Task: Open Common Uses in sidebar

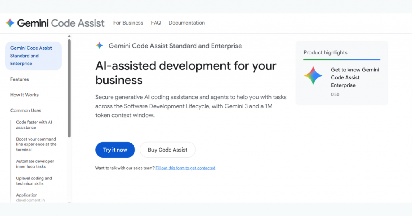Action: click(x=26, y=110)
